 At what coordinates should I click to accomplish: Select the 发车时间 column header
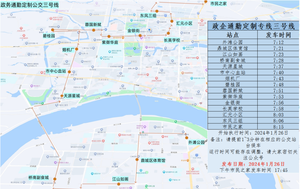278,35
